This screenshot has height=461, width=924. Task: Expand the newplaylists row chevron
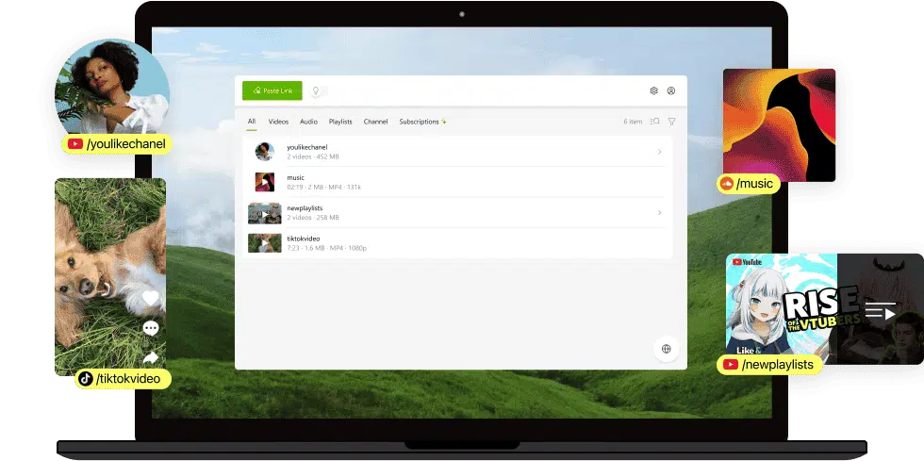659,213
